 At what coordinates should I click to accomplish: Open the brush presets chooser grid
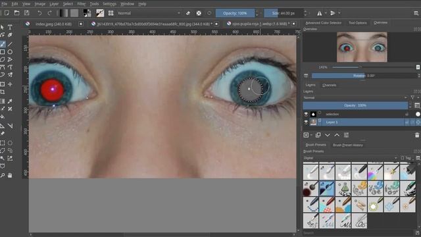(x=111, y=13)
